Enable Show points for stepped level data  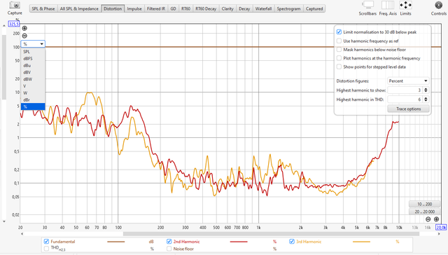click(x=339, y=67)
